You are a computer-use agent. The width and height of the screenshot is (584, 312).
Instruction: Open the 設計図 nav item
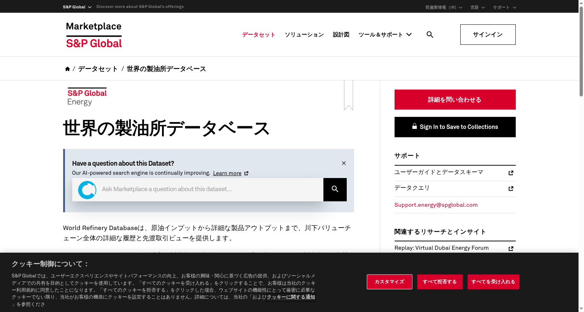[x=341, y=35]
